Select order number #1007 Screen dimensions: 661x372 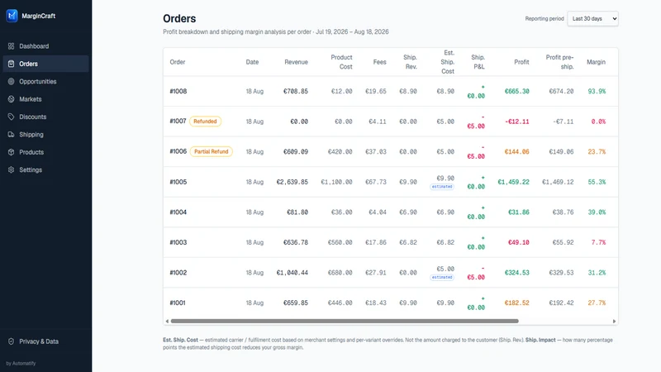178,121
